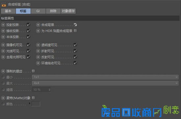This screenshot has height=119, width=181.
Task: Toggle the 接收投影 checkbox
Action: tap(28, 31)
